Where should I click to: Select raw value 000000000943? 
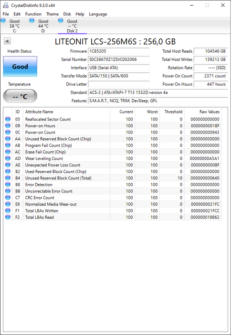click(x=205, y=132)
